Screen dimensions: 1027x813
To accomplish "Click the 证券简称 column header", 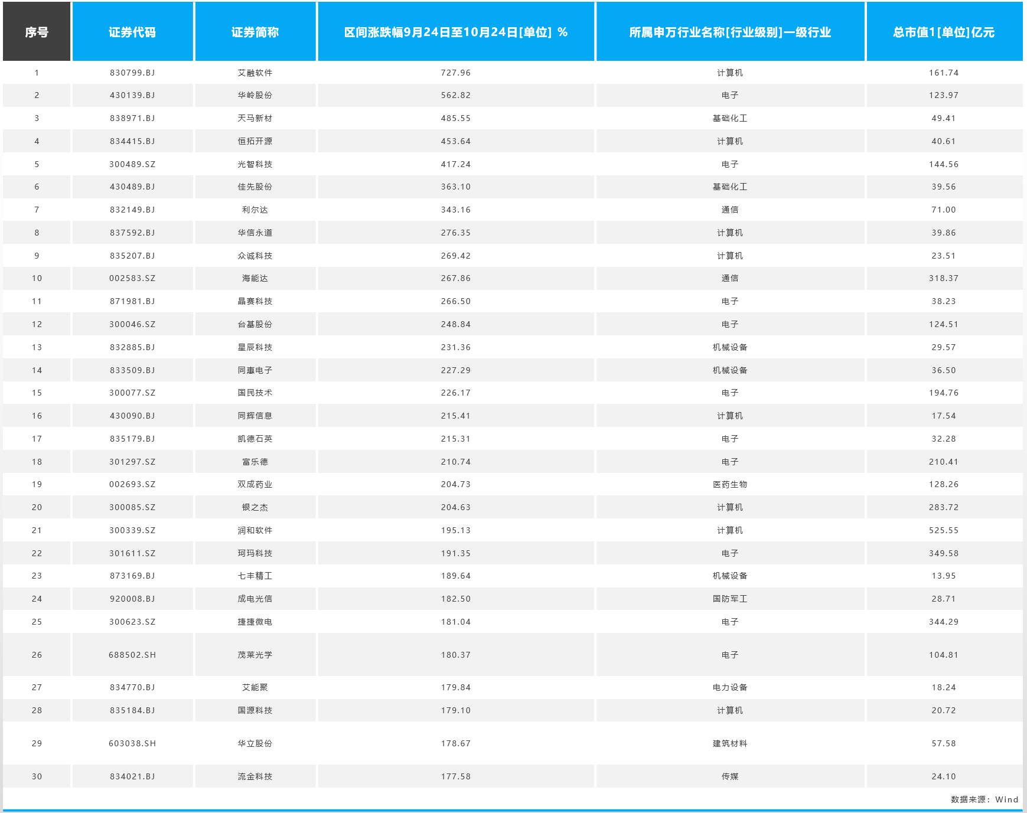I will [x=255, y=32].
